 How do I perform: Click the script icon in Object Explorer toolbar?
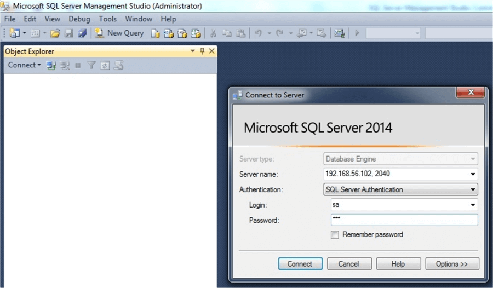[x=118, y=65]
